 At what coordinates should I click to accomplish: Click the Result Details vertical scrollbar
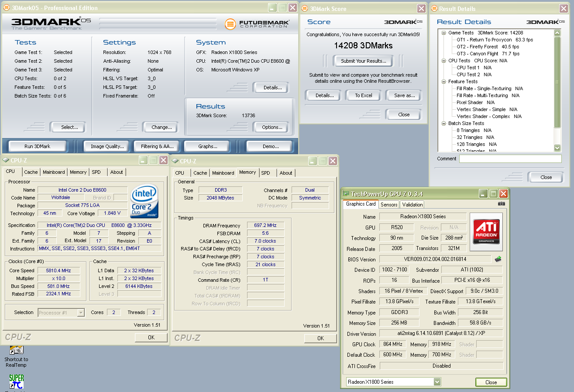tap(557, 90)
